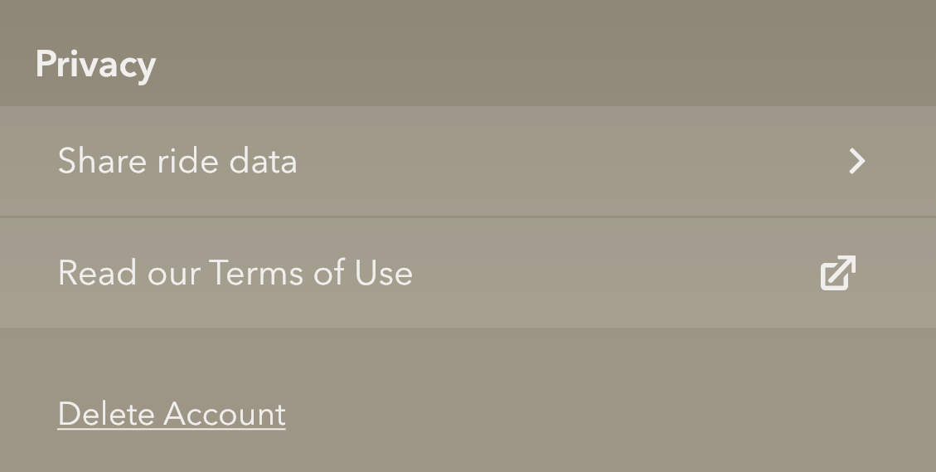Click the Share ride data label
Screen dimensions: 936x472
177,161
